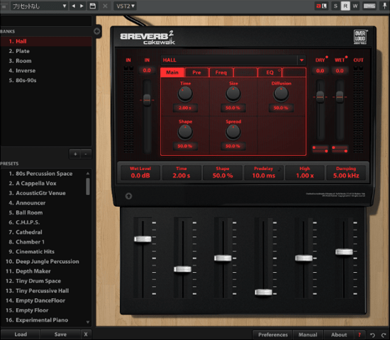Click the Damping 5.00 kHz parameter cell
This screenshot has height=340, width=390.
coord(346,173)
